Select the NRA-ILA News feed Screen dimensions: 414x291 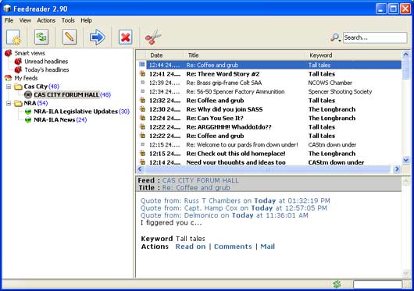coord(55,120)
